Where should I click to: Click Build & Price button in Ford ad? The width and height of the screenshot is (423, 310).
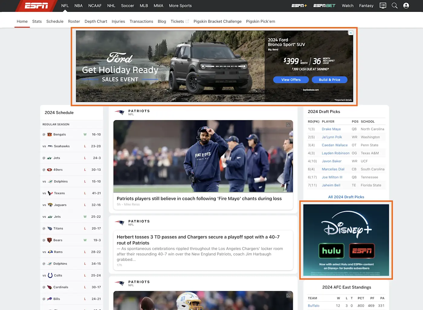pos(329,80)
